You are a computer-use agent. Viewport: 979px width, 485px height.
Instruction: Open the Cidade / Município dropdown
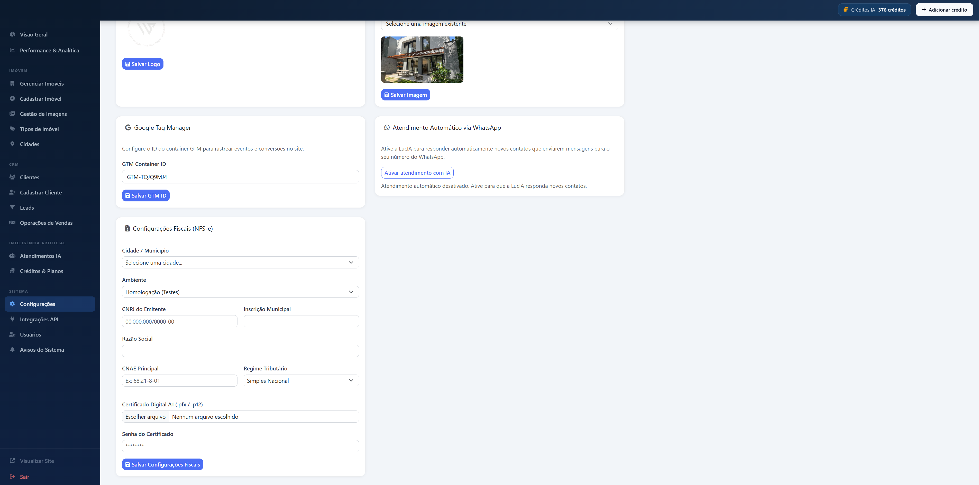tap(240, 263)
